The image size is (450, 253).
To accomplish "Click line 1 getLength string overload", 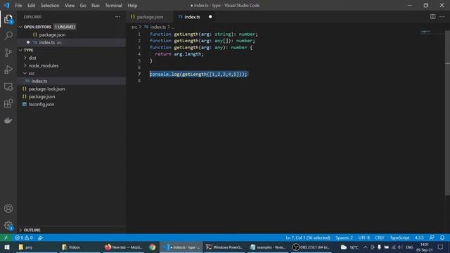I will (x=204, y=34).
